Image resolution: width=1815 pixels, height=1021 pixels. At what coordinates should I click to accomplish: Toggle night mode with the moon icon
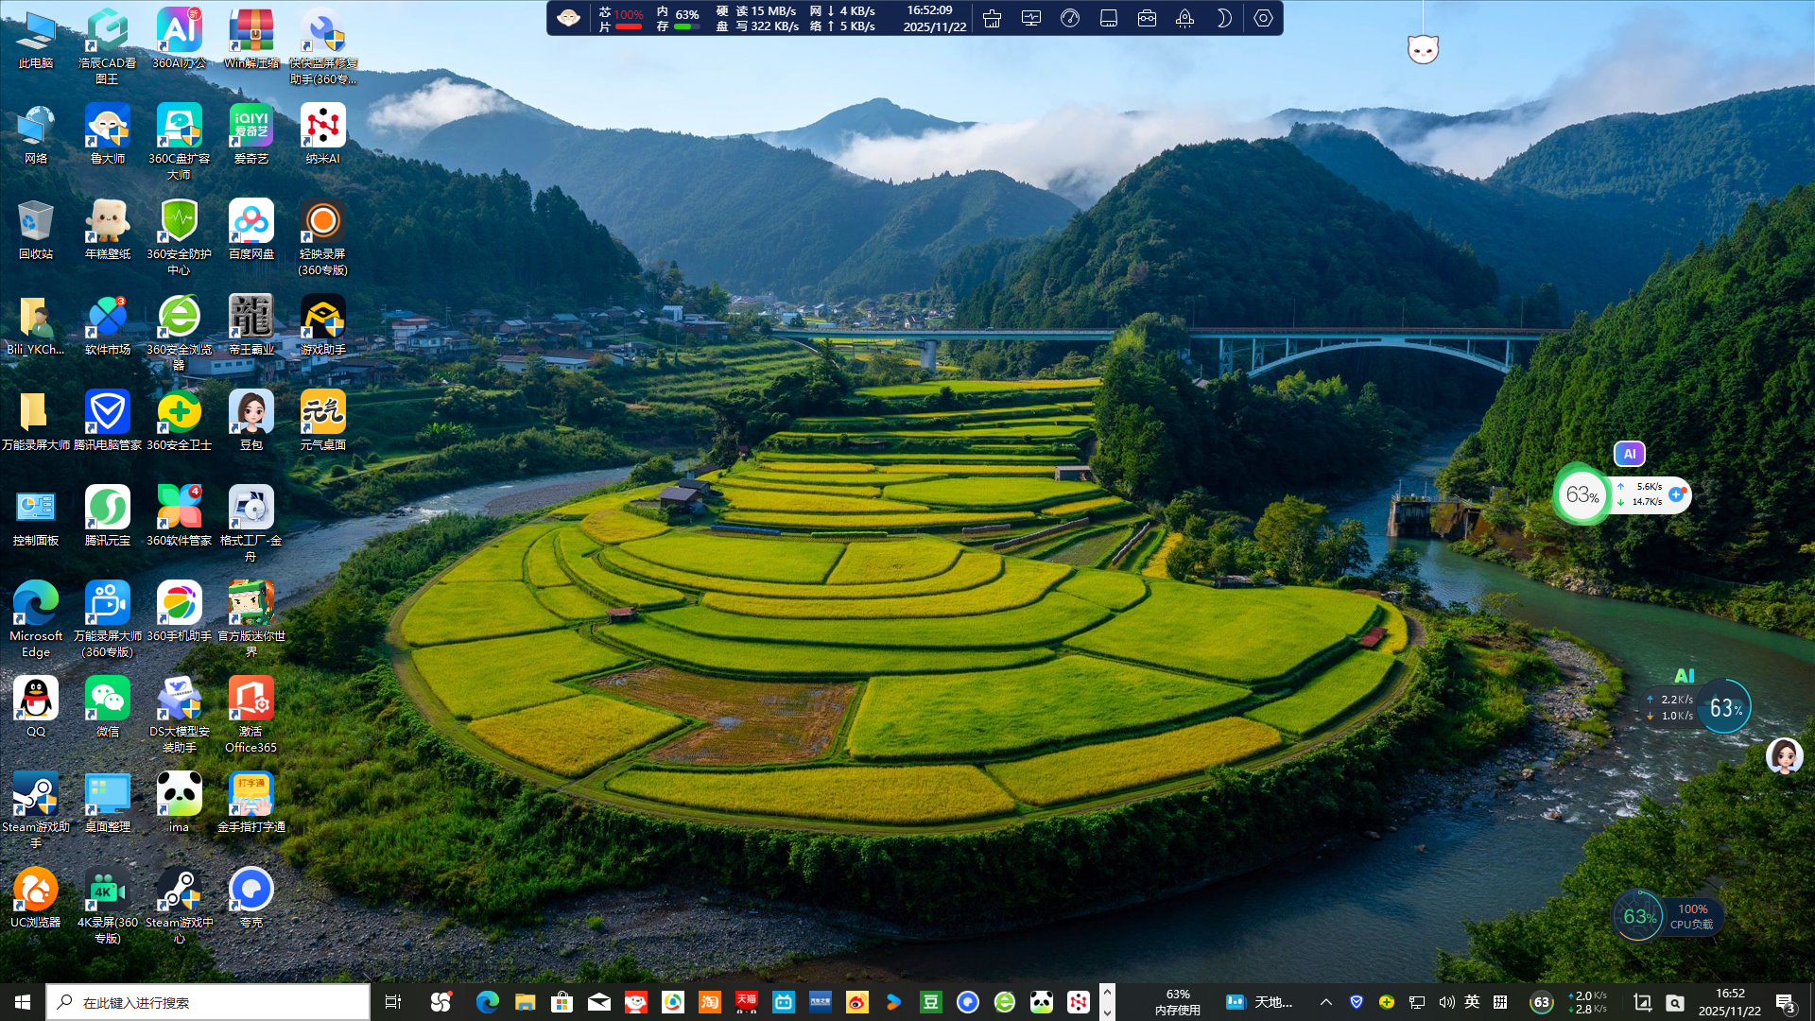1224,18
